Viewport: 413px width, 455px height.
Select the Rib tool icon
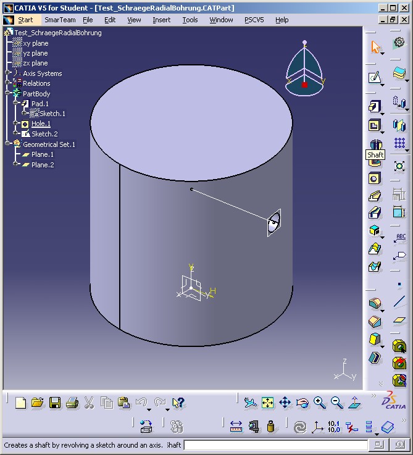(x=374, y=196)
